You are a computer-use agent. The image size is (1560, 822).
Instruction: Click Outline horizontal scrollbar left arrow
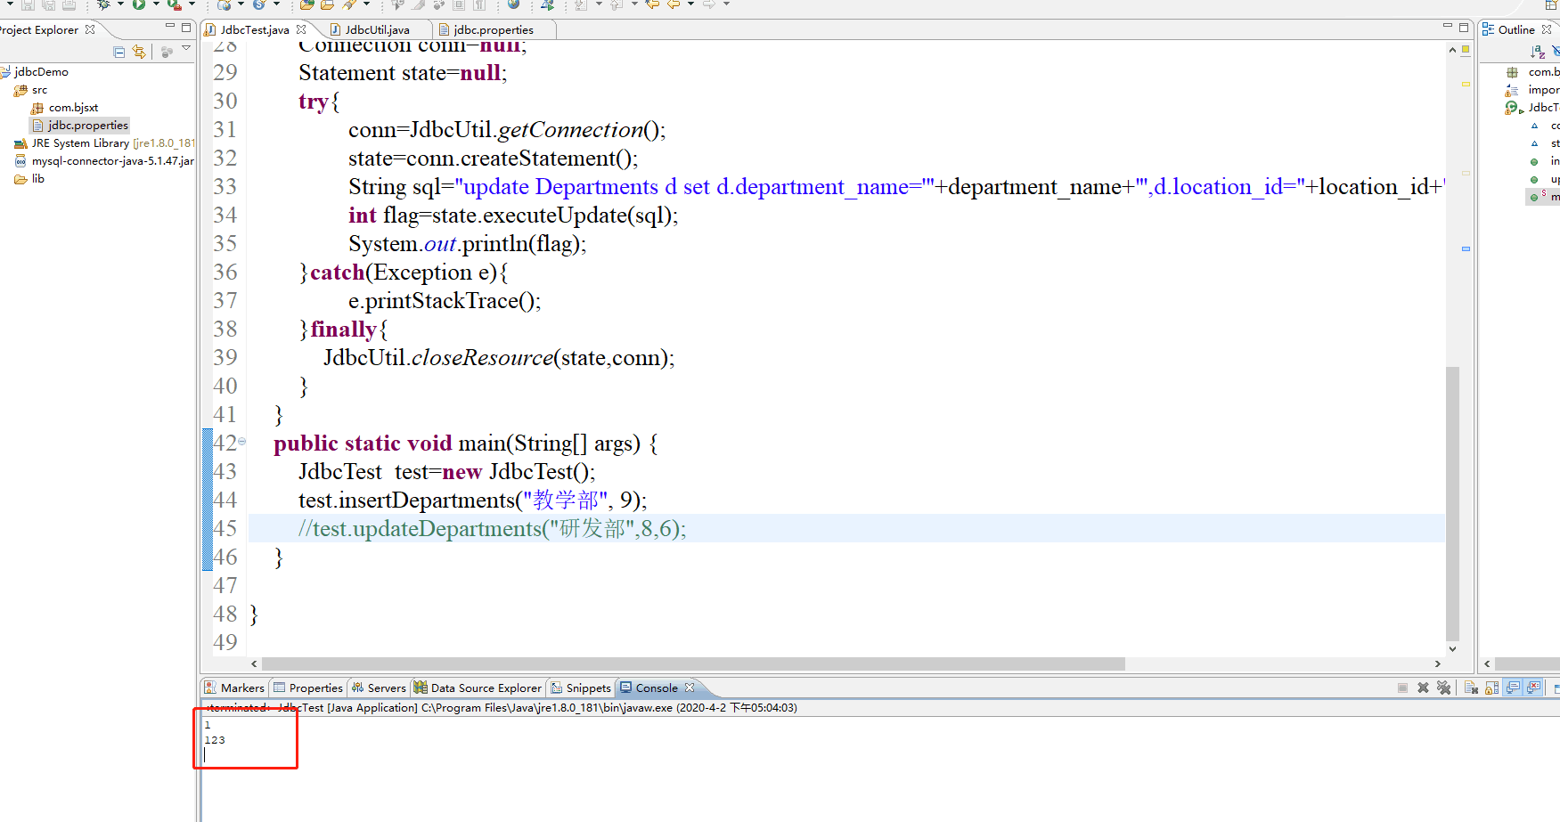point(1486,663)
